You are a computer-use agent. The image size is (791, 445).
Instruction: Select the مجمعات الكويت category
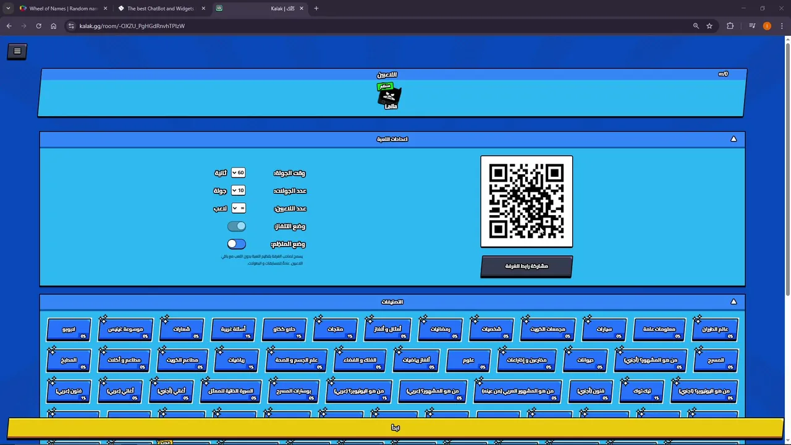(548, 329)
